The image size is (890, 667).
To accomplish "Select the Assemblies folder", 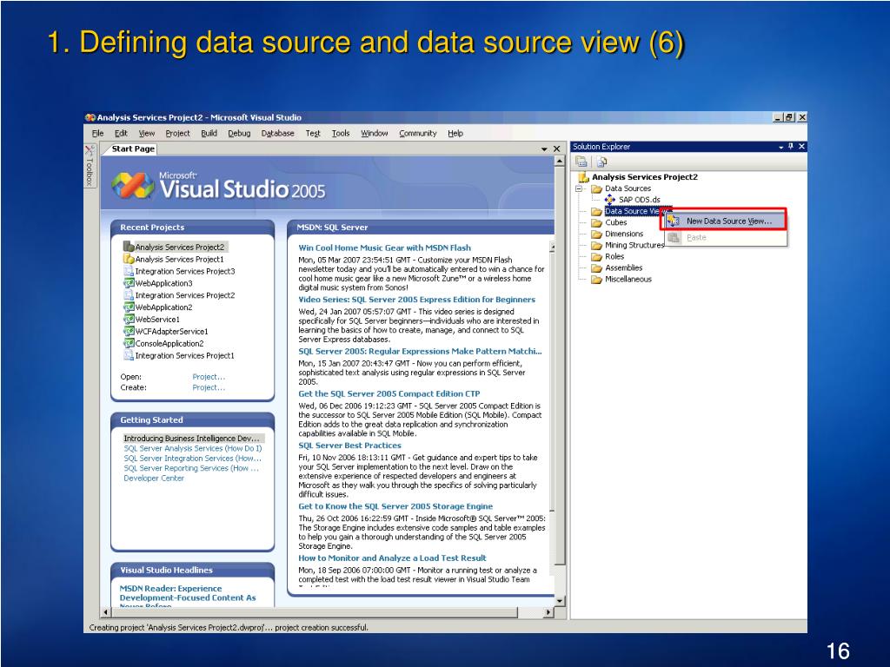I will [623, 267].
